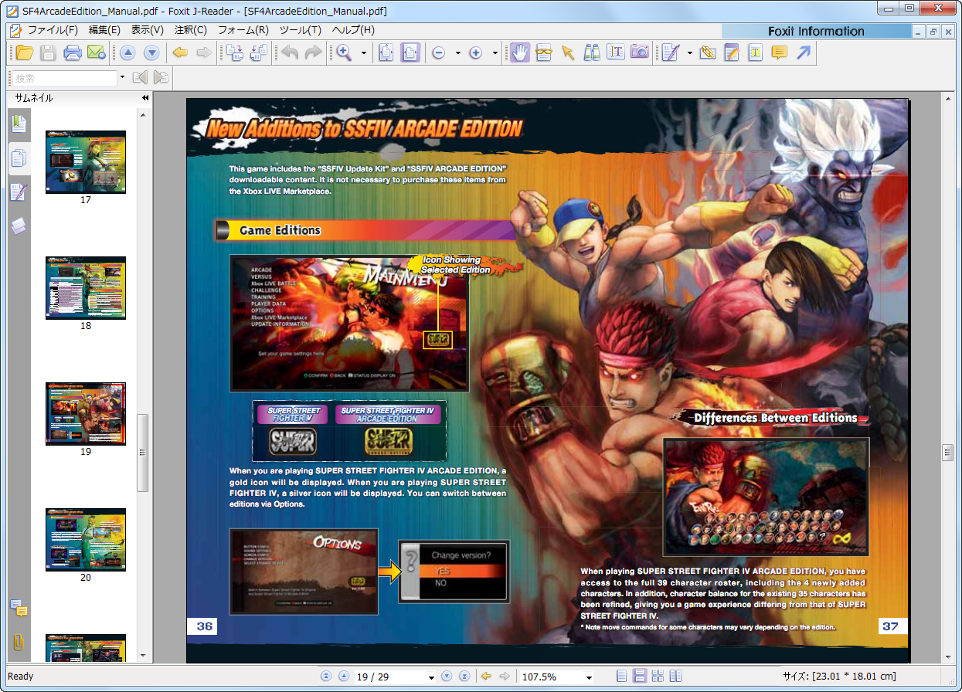The width and height of the screenshot is (962, 692).
Task: Go to previous page in status bar
Action: click(343, 677)
